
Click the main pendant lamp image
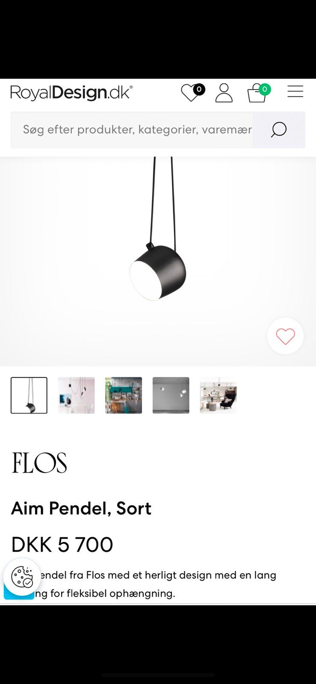click(x=158, y=261)
